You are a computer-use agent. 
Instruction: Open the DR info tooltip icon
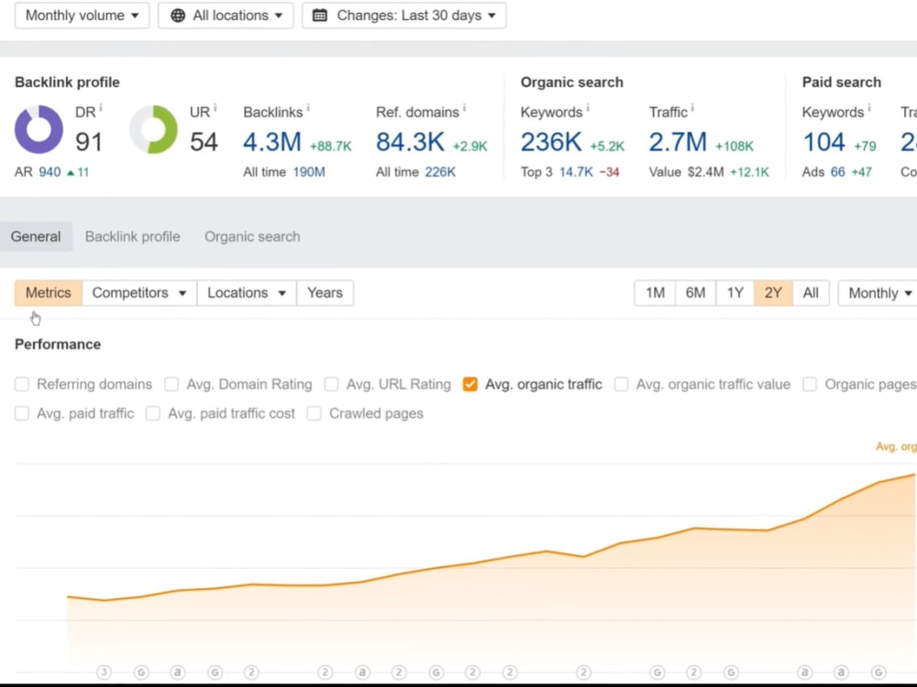[x=101, y=107]
